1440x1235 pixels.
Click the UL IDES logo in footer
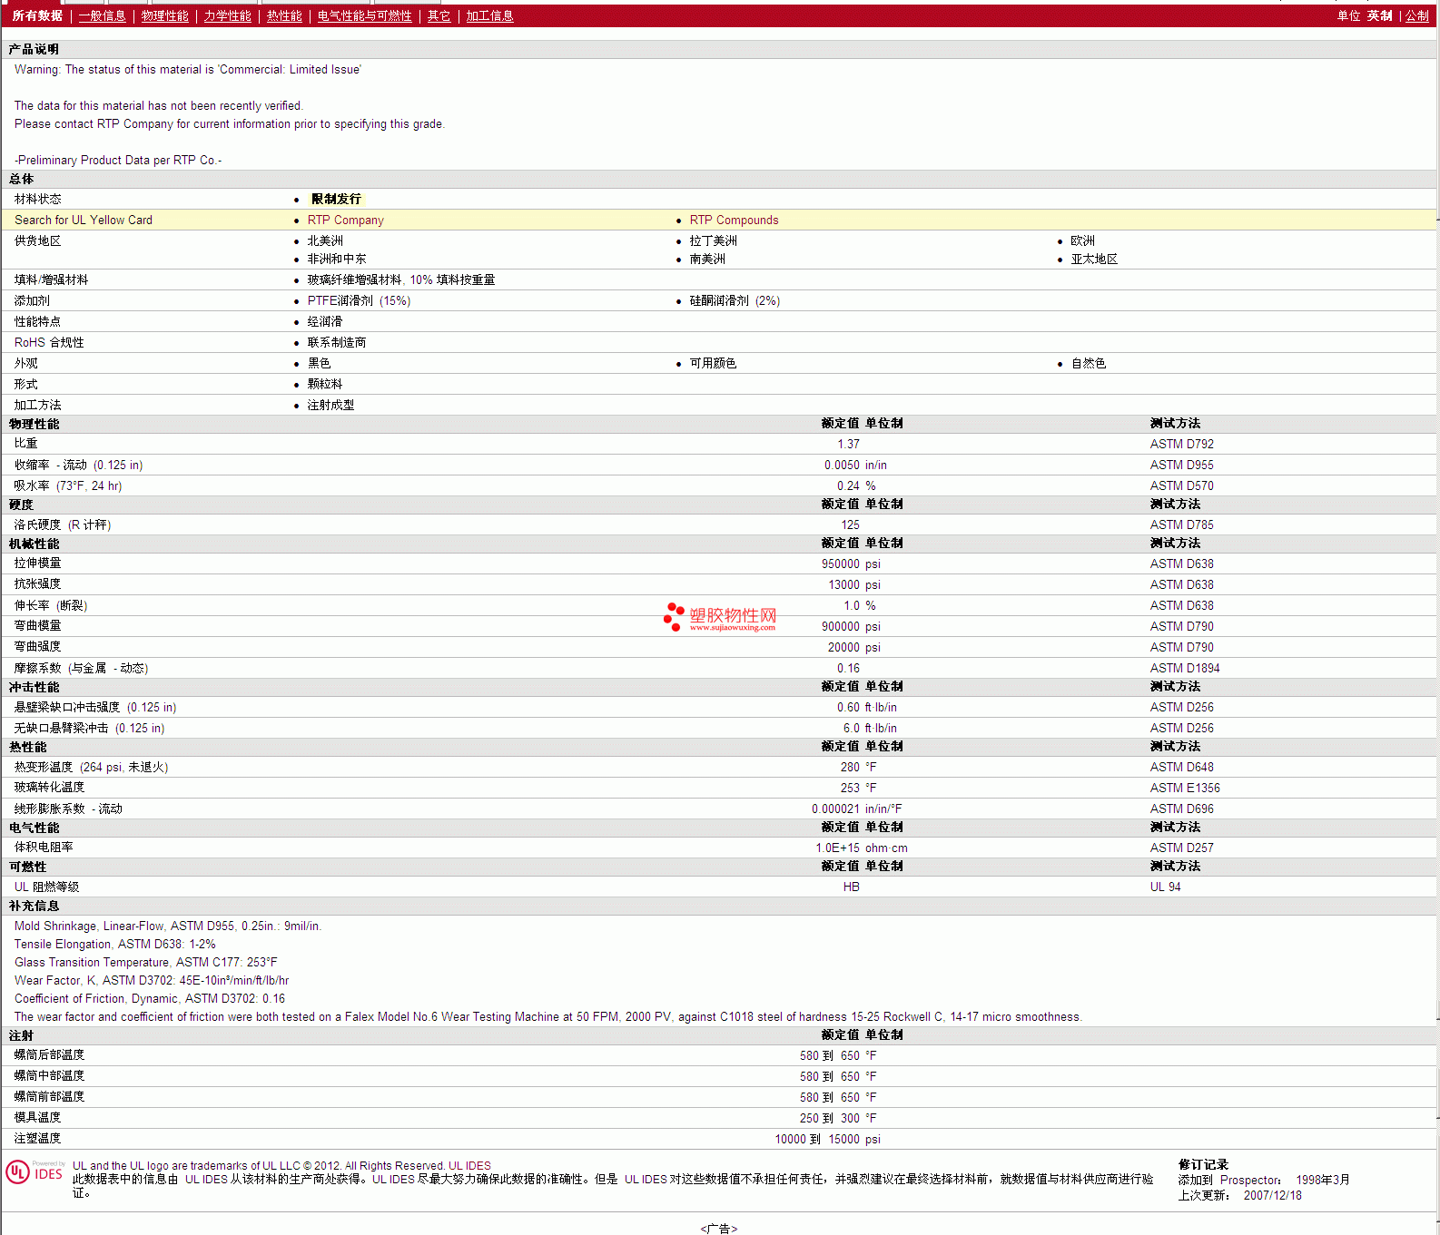(x=35, y=1172)
